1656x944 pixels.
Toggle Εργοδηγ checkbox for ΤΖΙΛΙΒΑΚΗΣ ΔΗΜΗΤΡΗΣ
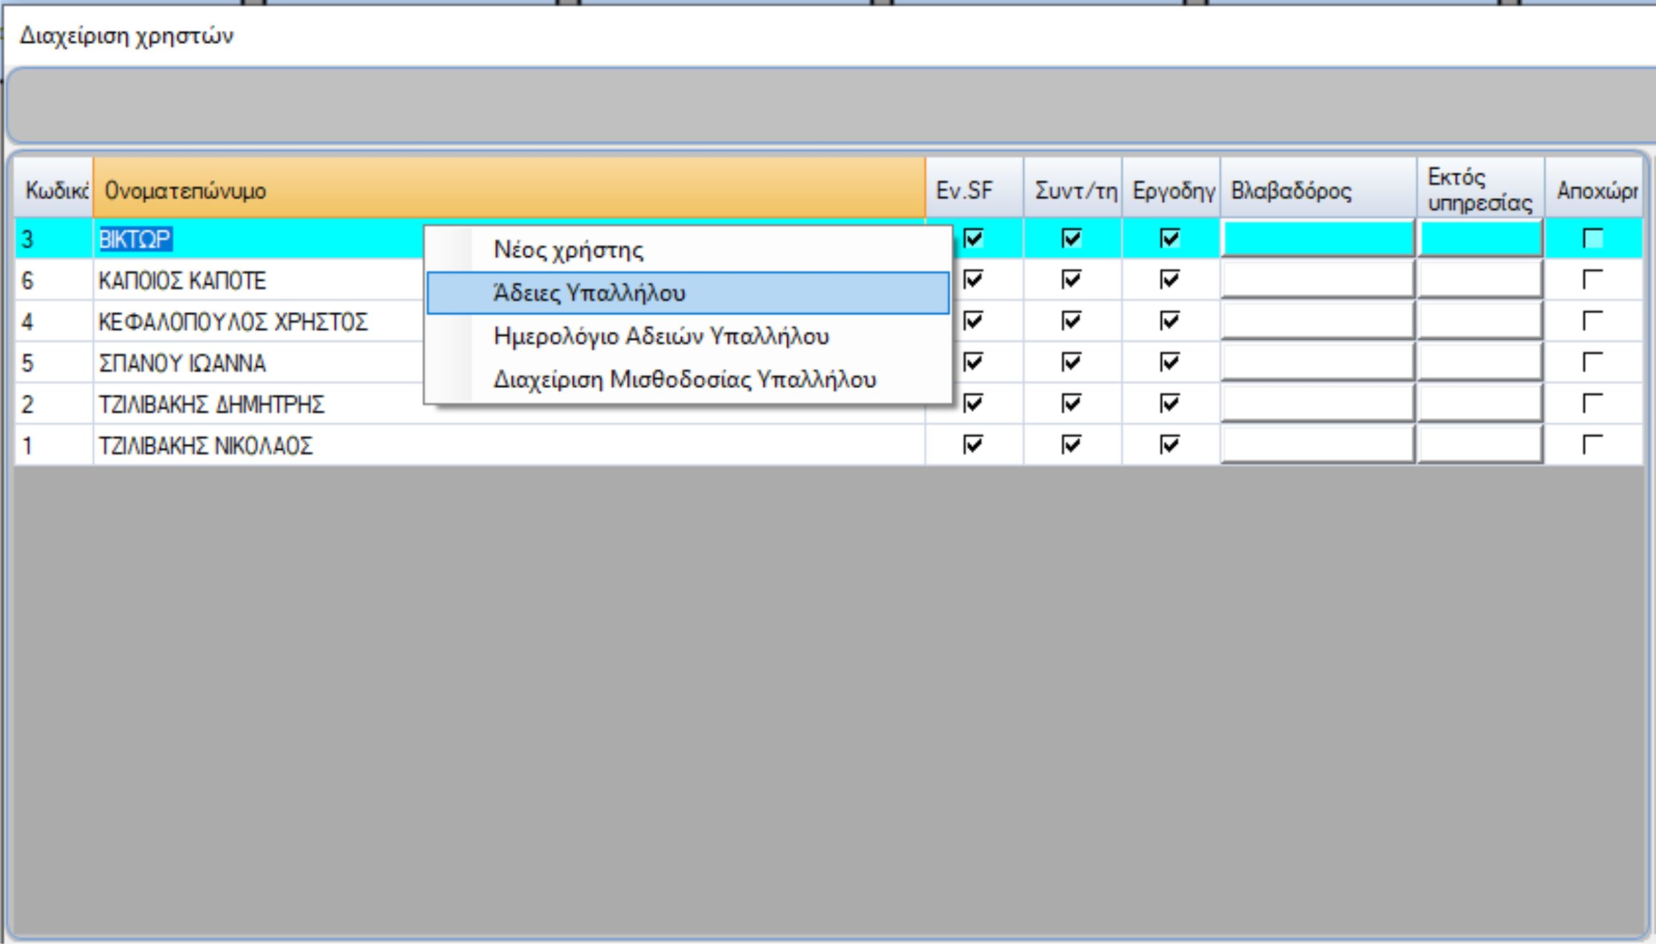pyautogui.click(x=1170, y=403)
